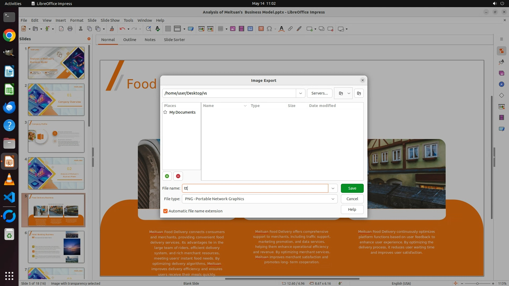Click the zoom slider in status bar
The width and height of the screenshot is (509, 286).
point(477,283)
